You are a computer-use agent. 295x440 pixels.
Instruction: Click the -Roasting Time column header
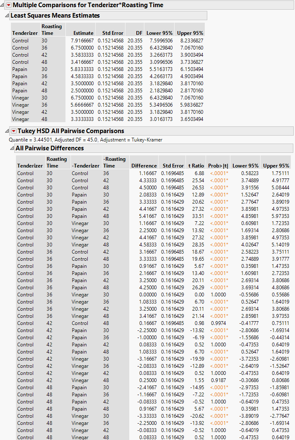tap(114, 162)
